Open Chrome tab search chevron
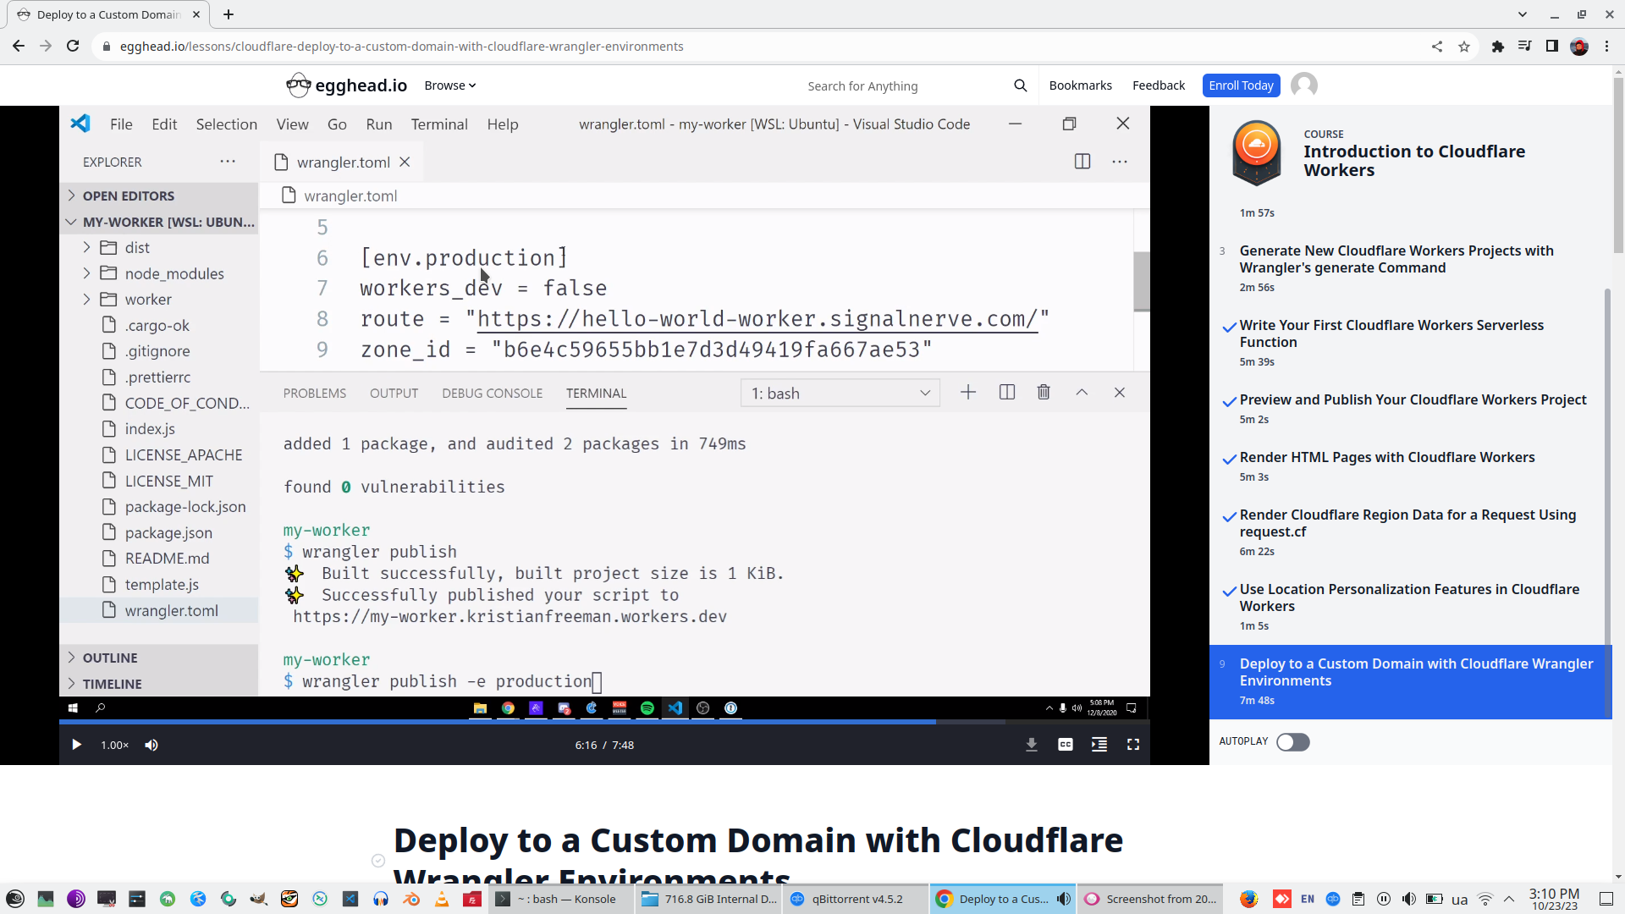Viewport: 1625px width, 914px height. [x=1523, y=14]
